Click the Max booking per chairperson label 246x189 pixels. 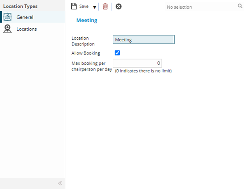[91, 66]
